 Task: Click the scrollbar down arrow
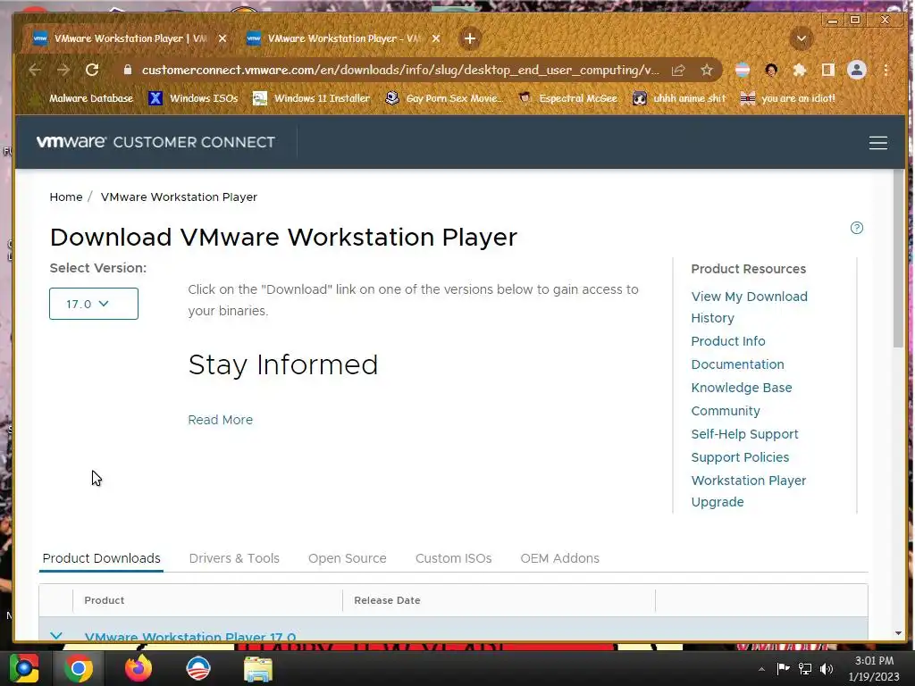898,633
